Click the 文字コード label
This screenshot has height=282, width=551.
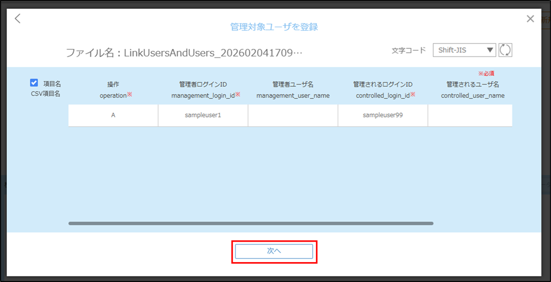[409, 50]
